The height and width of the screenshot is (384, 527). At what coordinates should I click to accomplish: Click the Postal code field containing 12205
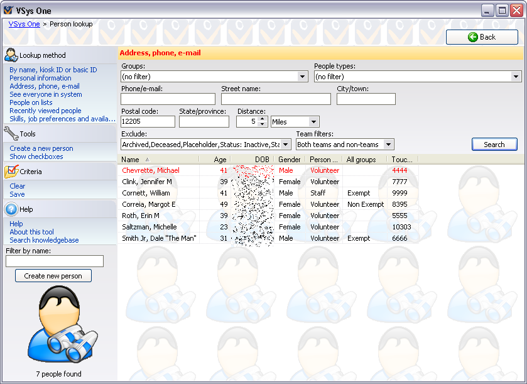pos(148,121)
